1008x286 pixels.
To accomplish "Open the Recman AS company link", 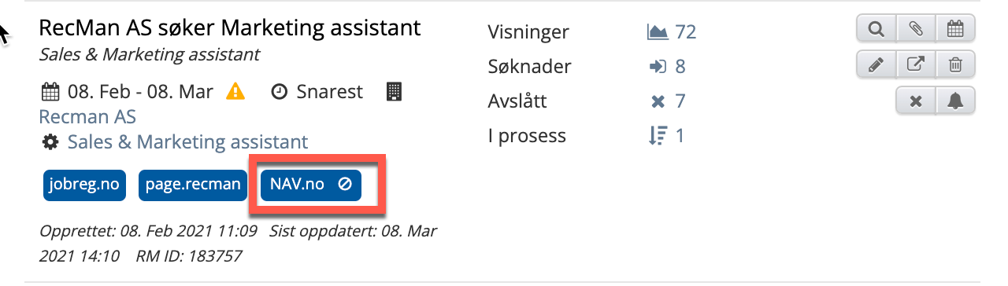I will pyautogui.click(x=87, y=117).
